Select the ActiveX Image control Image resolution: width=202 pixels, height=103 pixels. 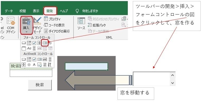pyautogui.click(x=40, y=65)
